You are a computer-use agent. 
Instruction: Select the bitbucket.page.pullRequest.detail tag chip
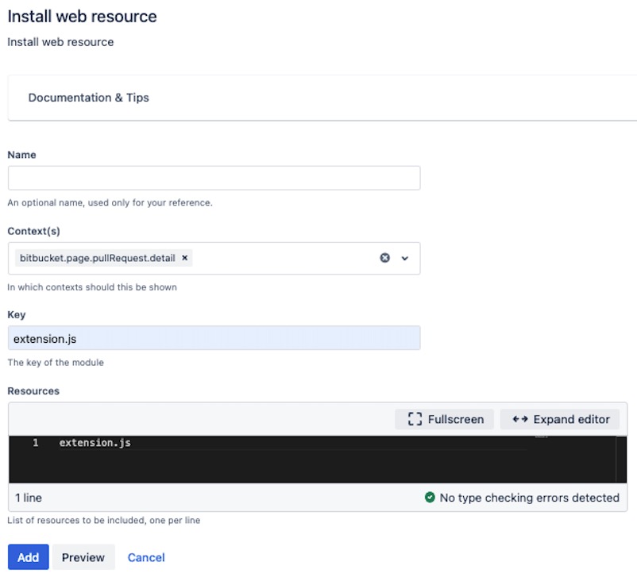(98, 258)
